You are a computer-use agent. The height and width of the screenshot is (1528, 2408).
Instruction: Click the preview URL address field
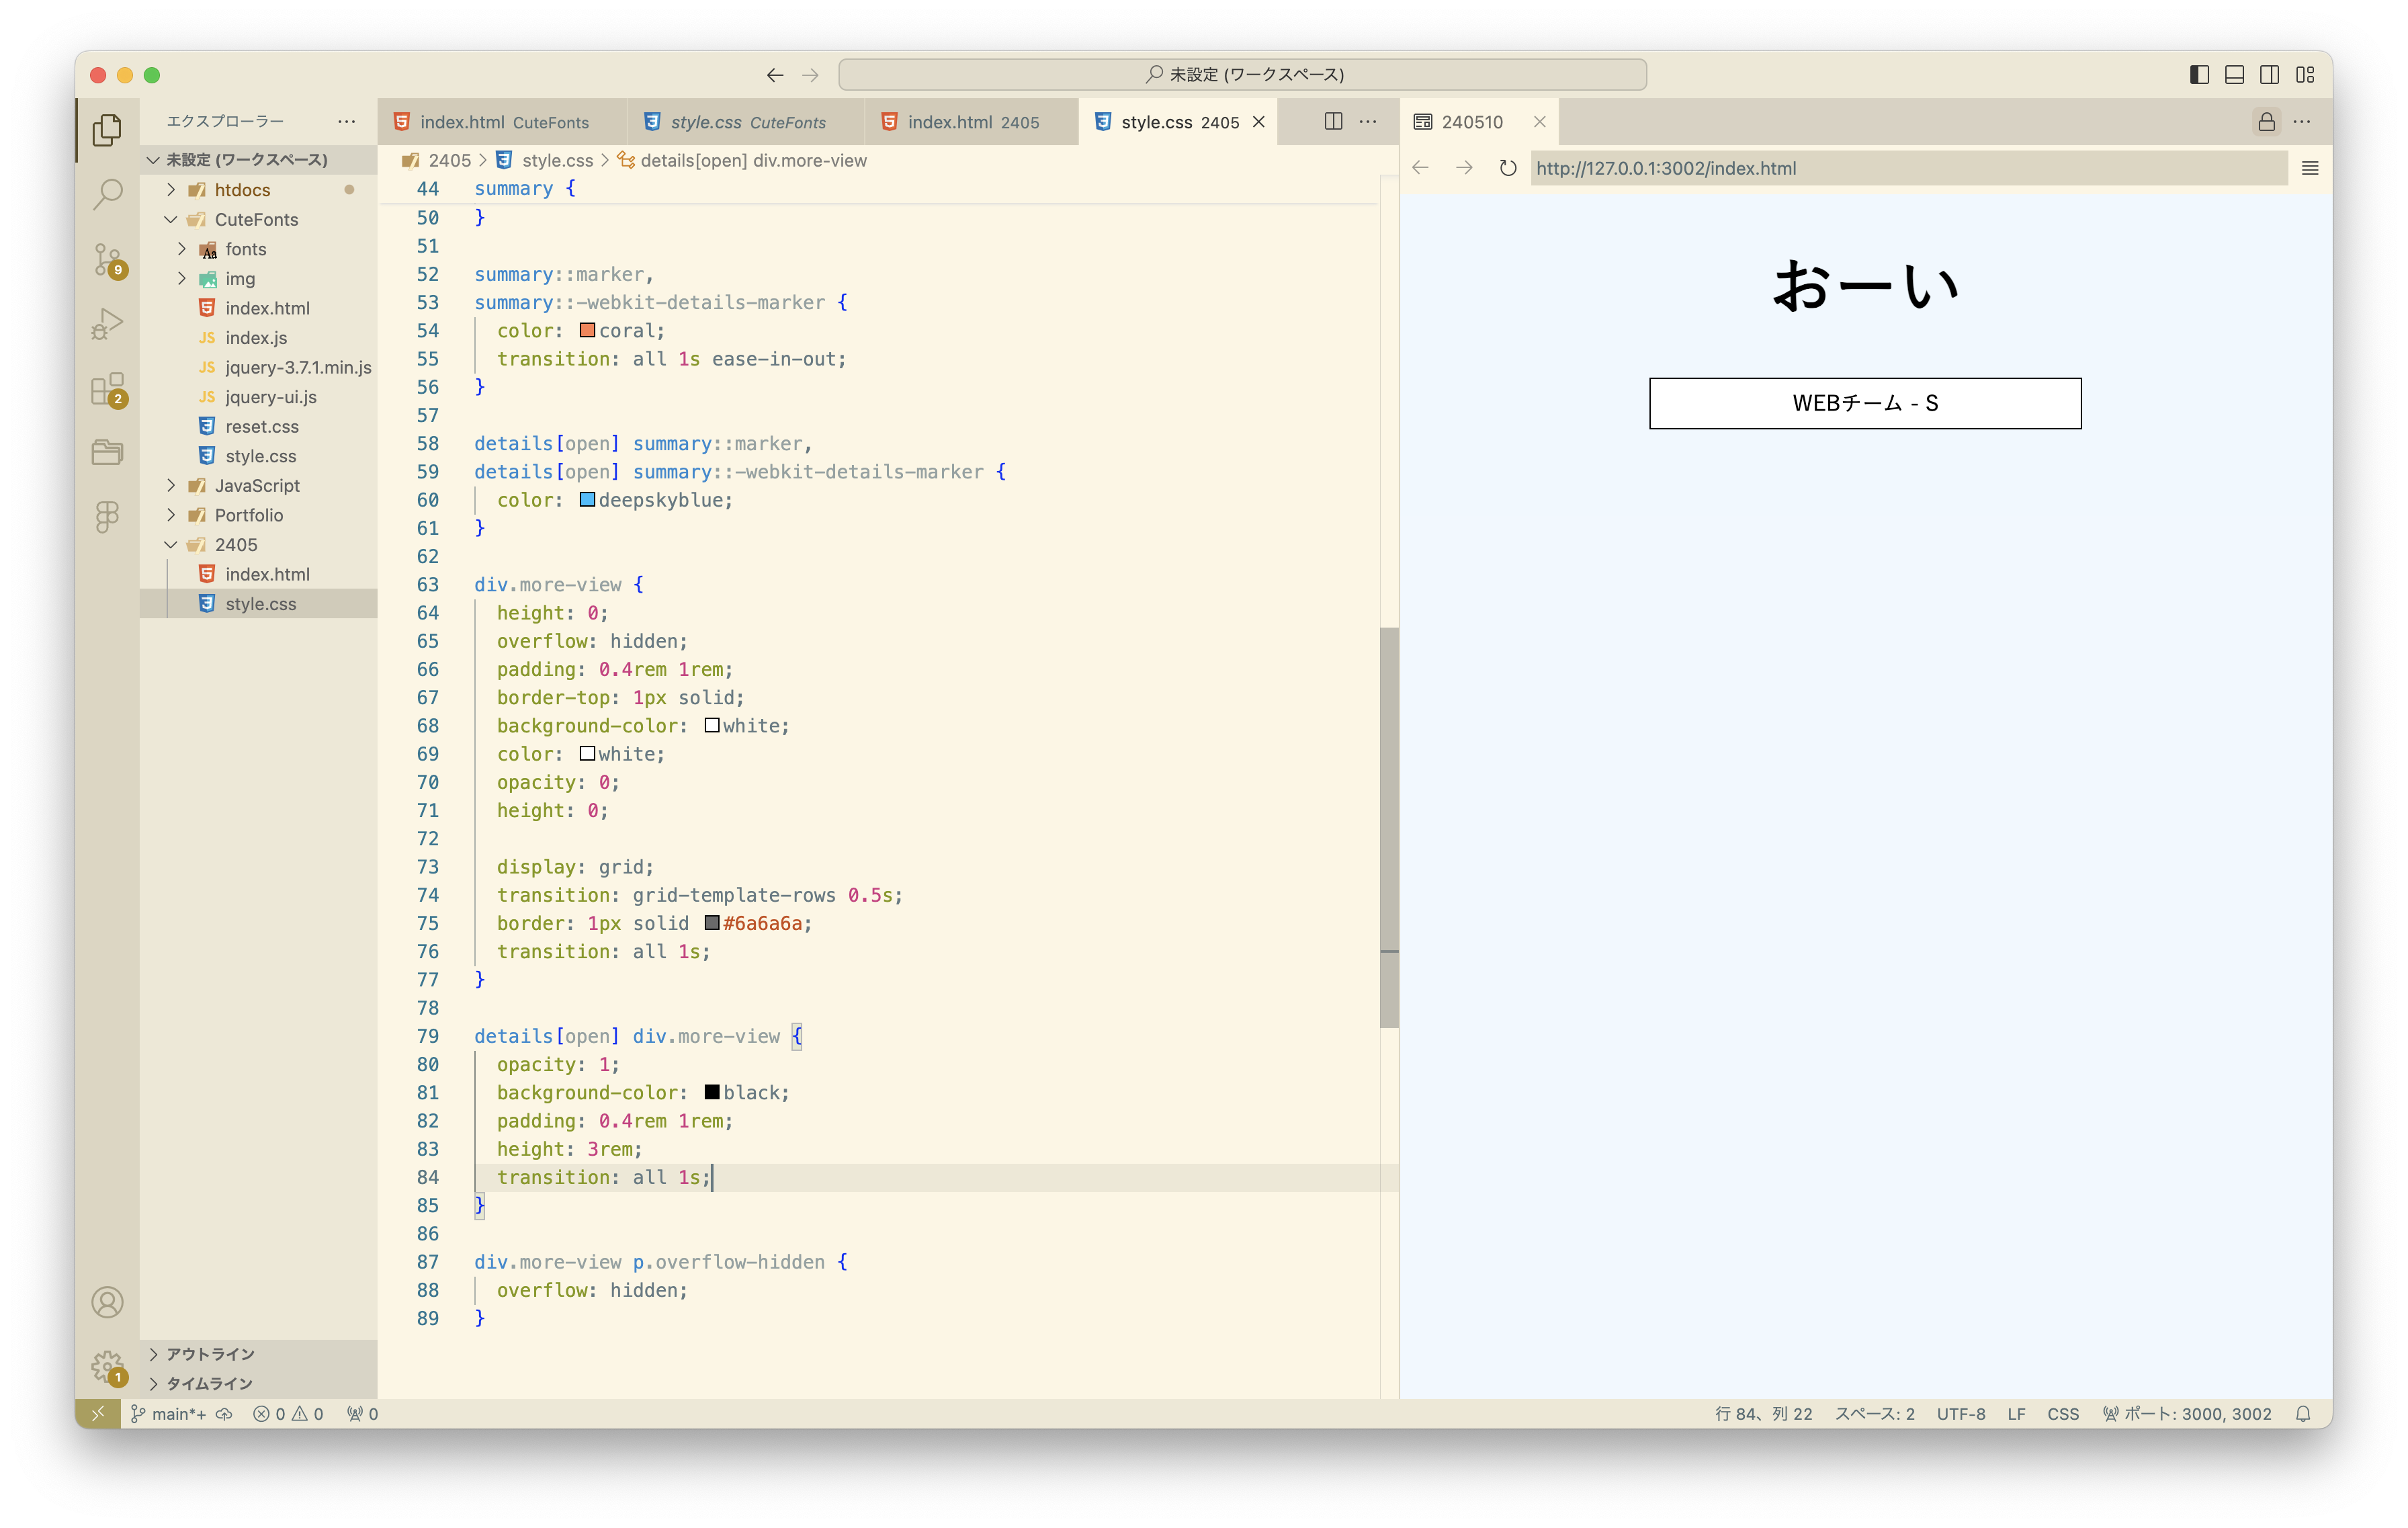1908,168
